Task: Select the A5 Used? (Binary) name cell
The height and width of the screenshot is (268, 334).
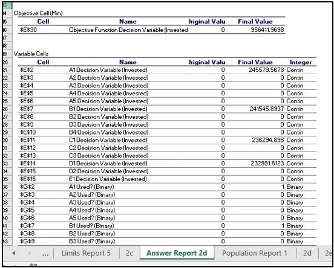Action: tap(92, 218)
